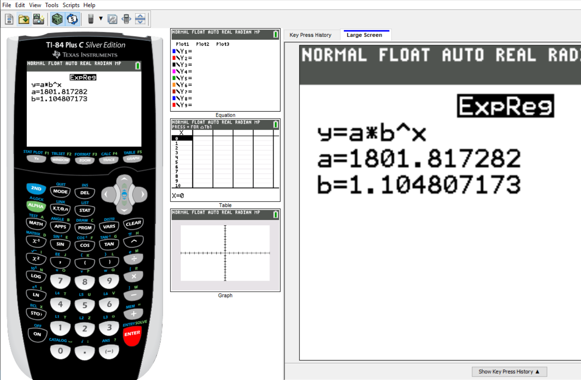Click the negative (−) key

click(x=109, y=351)
